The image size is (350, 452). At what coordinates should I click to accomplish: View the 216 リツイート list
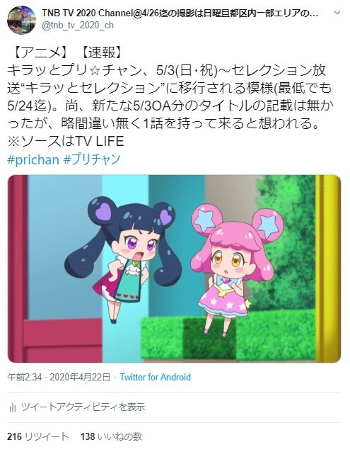[37, 436]
